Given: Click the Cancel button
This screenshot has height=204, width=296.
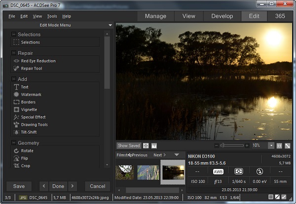Looking at the screenshot, I should [98, 186].
